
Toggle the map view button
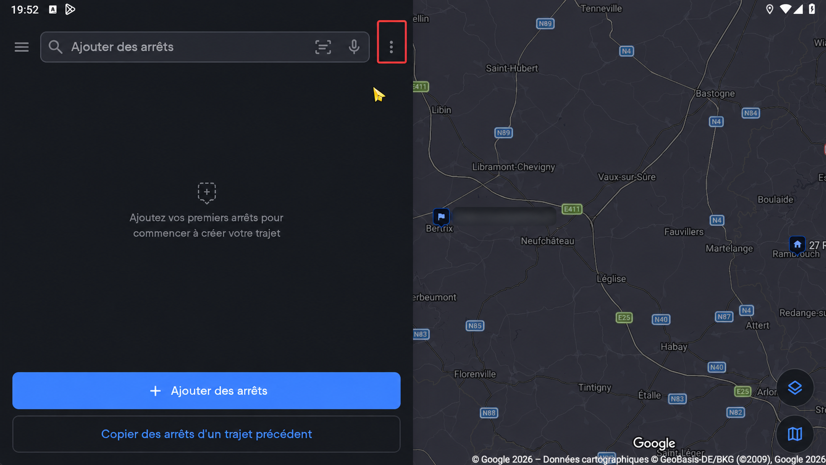[795, 434]
